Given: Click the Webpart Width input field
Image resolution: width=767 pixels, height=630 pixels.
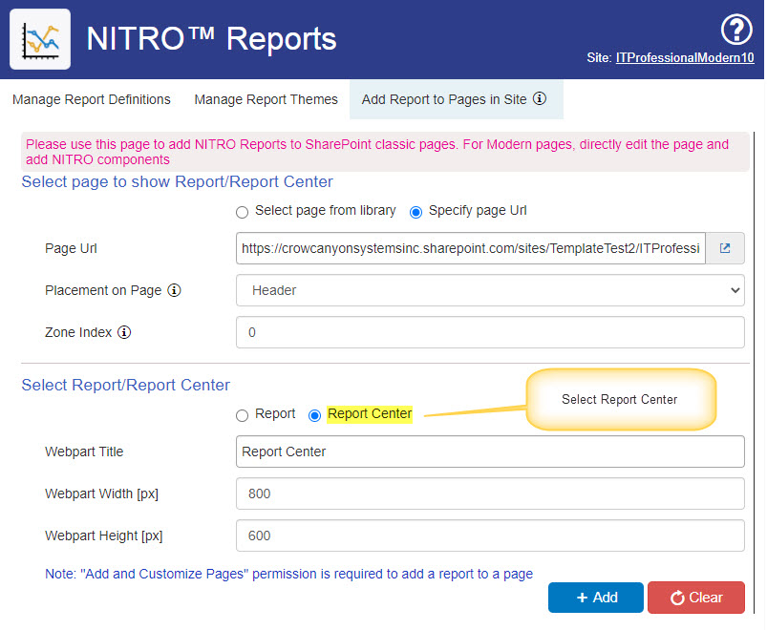Looking at the screenshot, I should pyautogui.click(x=490, y=493).
